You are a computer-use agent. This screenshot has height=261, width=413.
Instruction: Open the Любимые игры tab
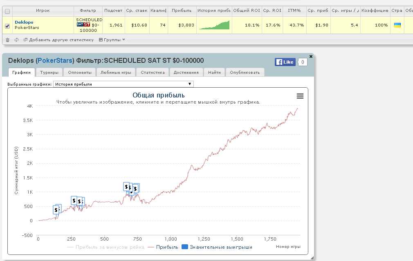click(x=116, y=73)
